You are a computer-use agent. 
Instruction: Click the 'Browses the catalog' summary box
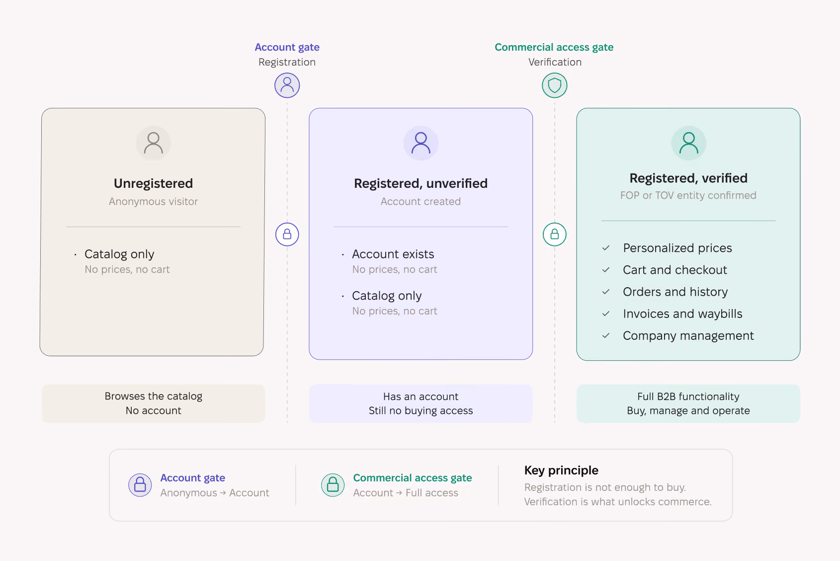coord(154,403)
